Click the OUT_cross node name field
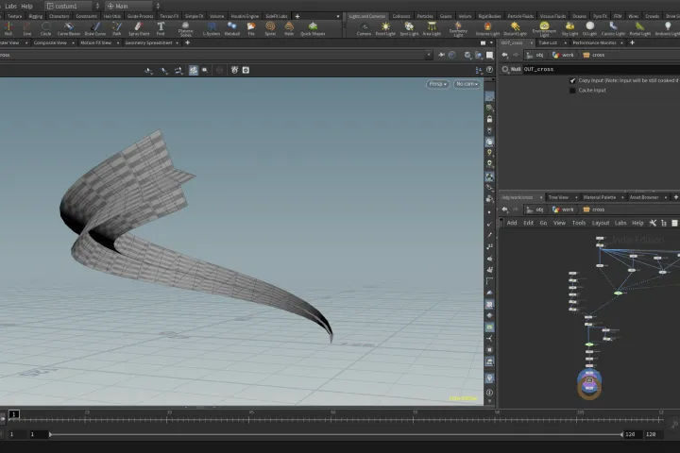 tap(601, 69)
